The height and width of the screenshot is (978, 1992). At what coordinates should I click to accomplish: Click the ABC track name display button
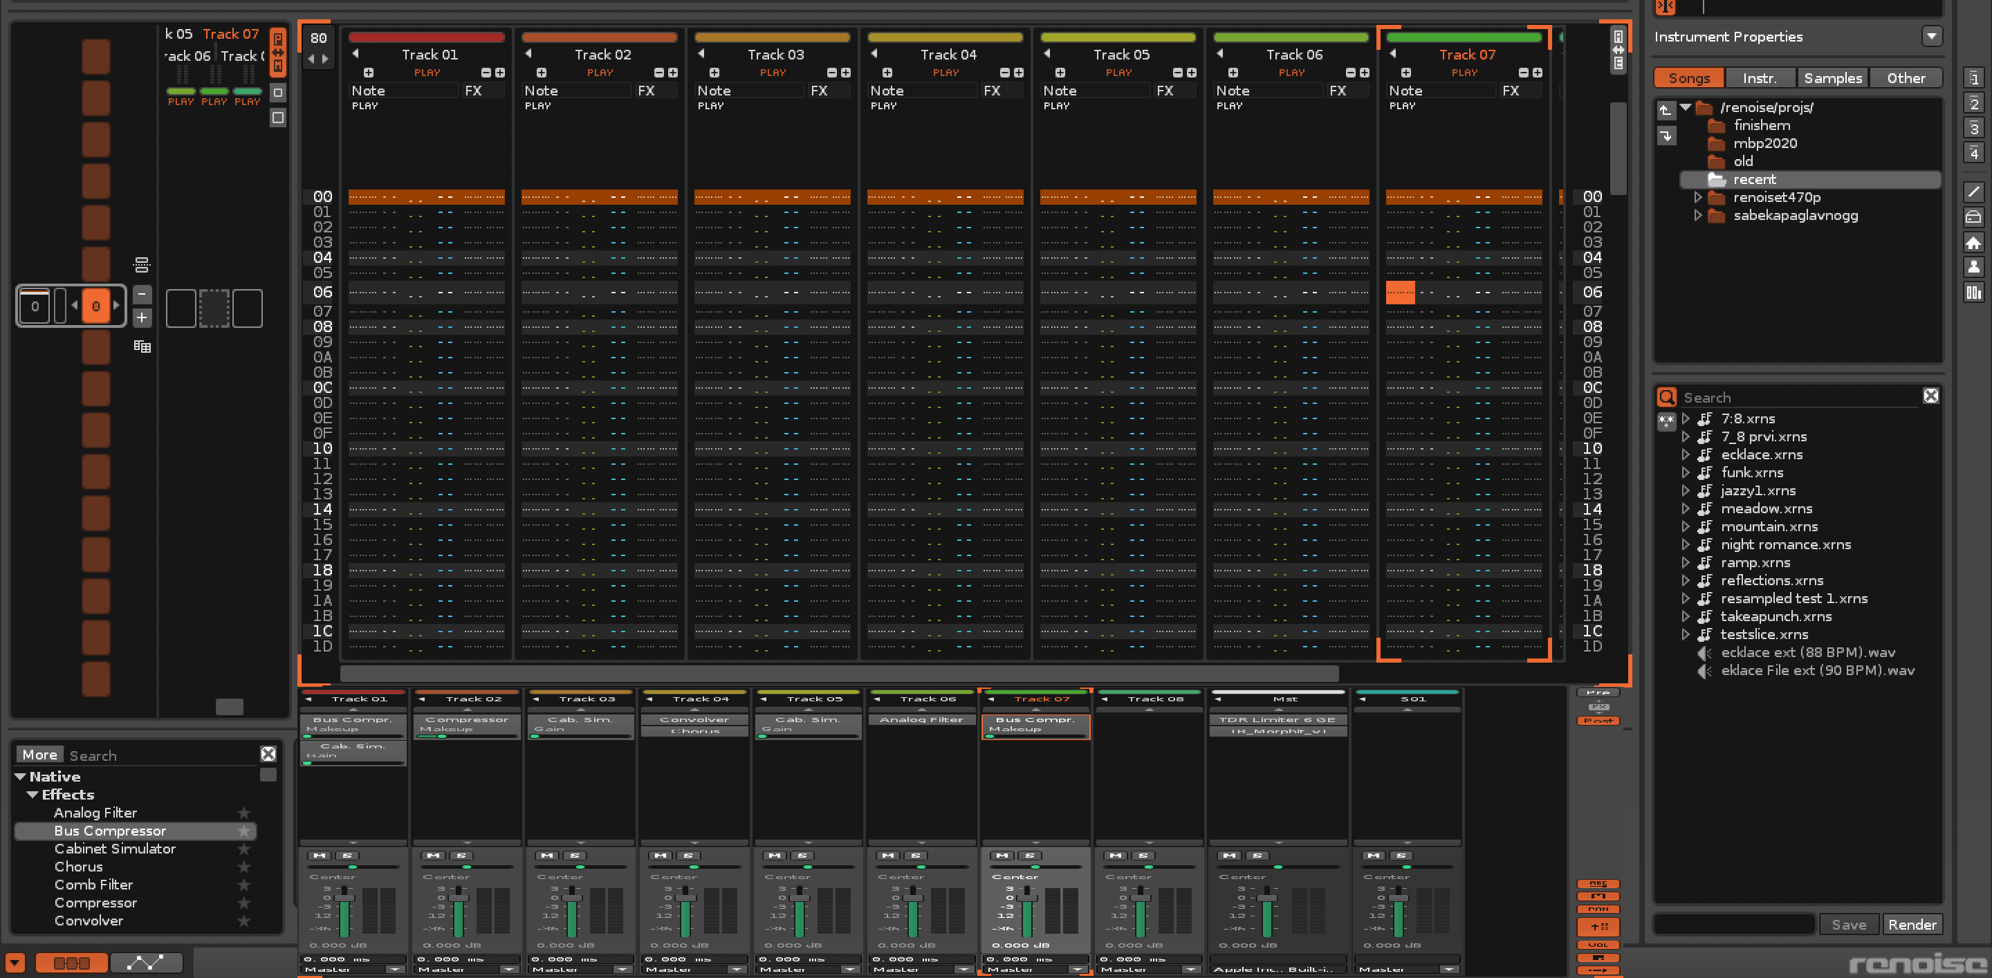(1598, 884)
